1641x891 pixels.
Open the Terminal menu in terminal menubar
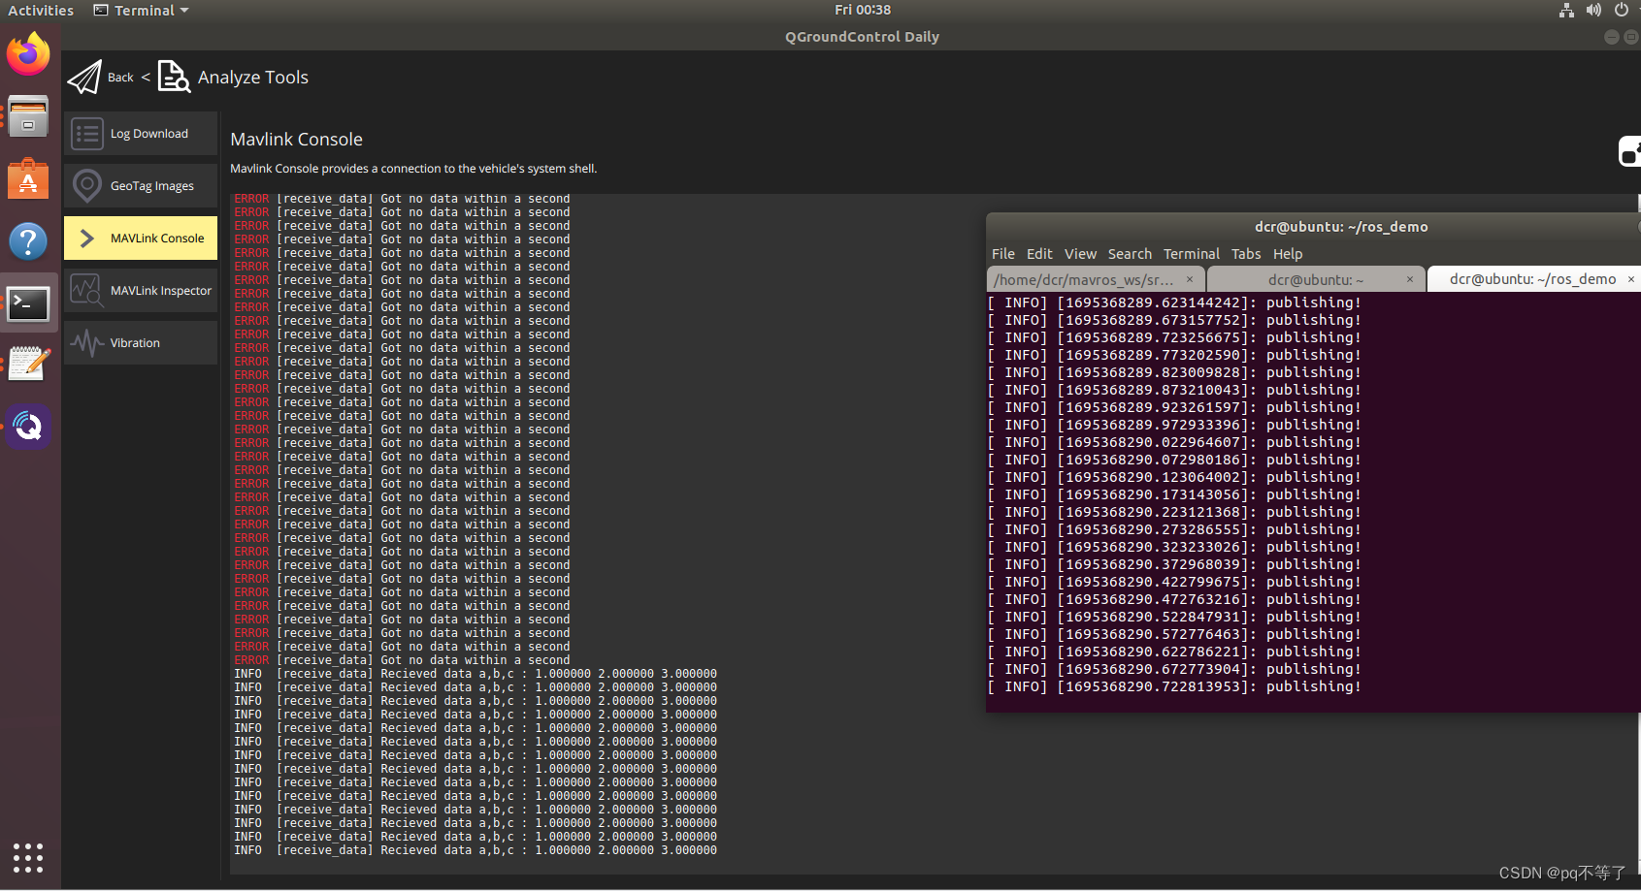tap(1192, 254)
